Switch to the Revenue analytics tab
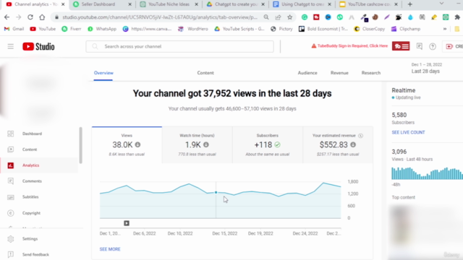This screenshot has width=463, height=260. 339,73
